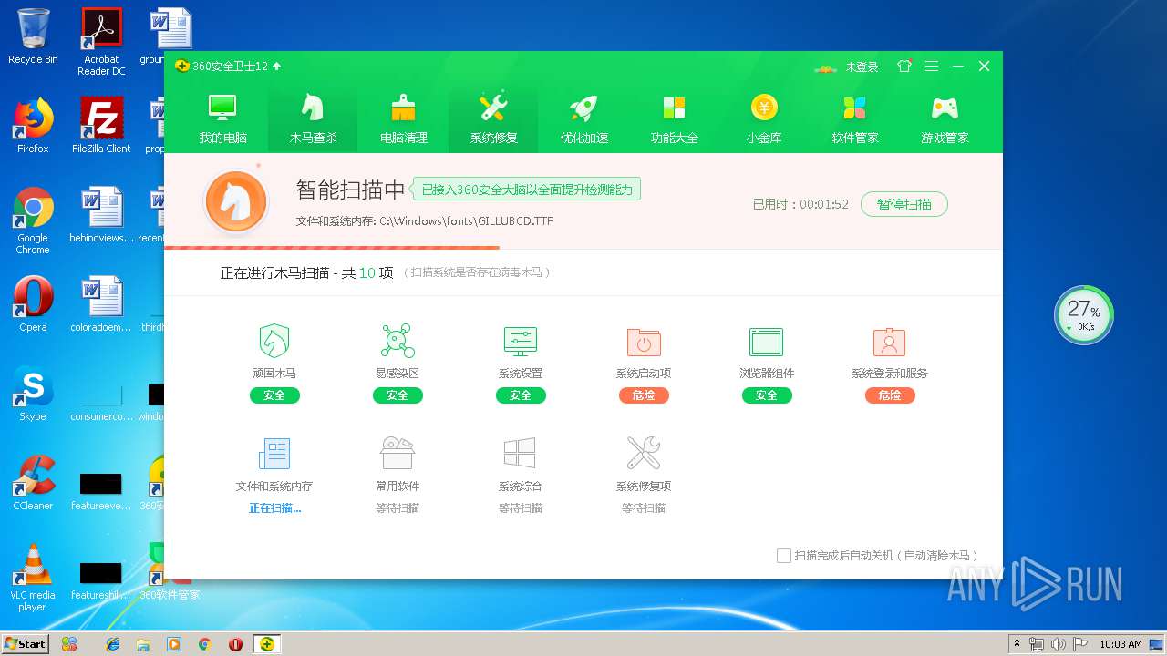This screenshot has height=656, width=1167.
Task: Click the skin shirt icon in title bar
Action: click(904, 67)
